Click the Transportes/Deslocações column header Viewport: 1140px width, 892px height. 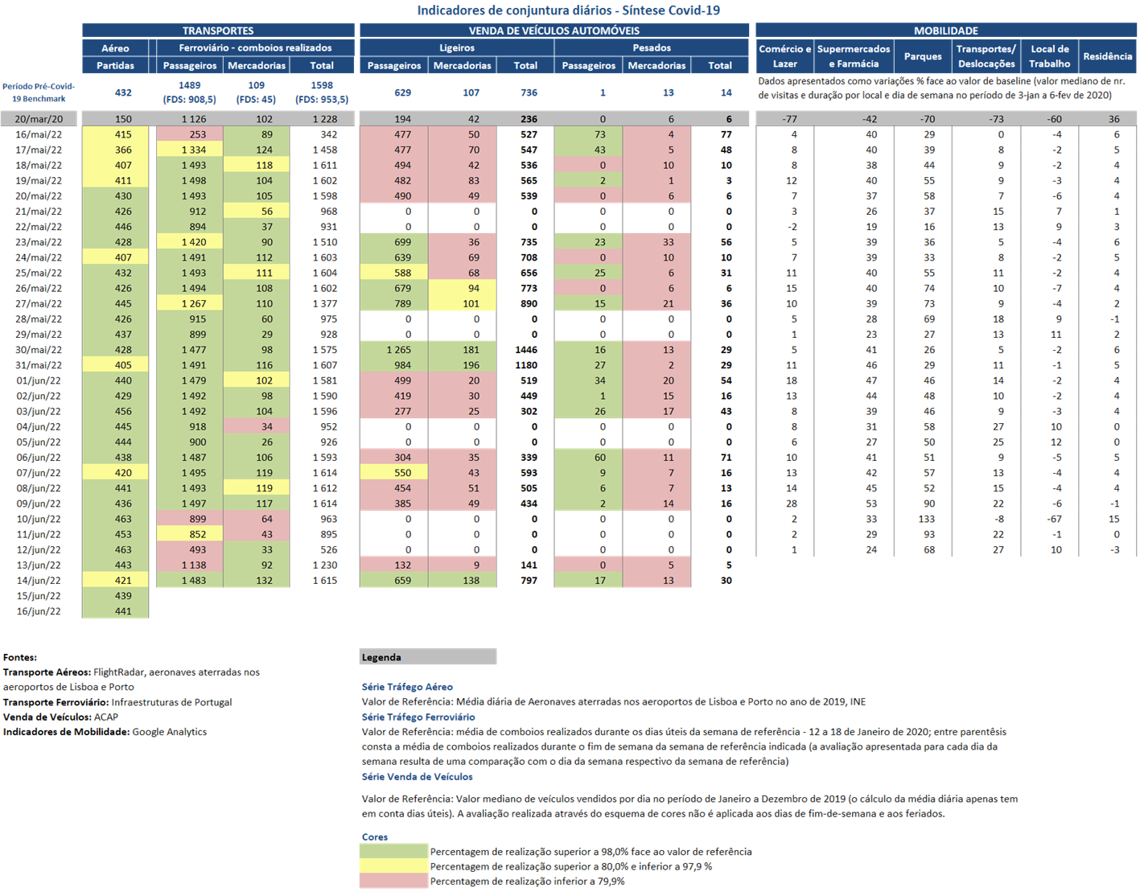[986, 56]
